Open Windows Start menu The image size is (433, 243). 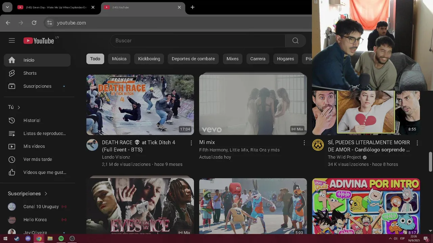click(5, 239)
